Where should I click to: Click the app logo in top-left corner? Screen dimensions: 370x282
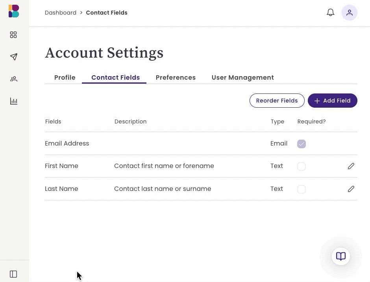14,11
